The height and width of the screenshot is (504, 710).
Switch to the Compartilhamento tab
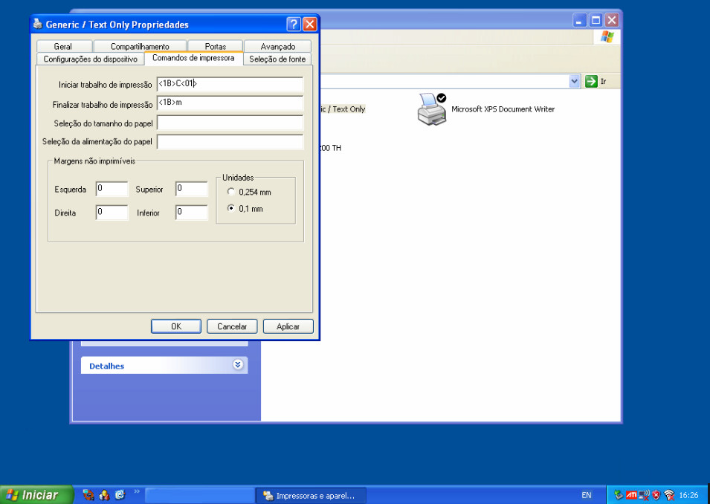coord(140,46)
